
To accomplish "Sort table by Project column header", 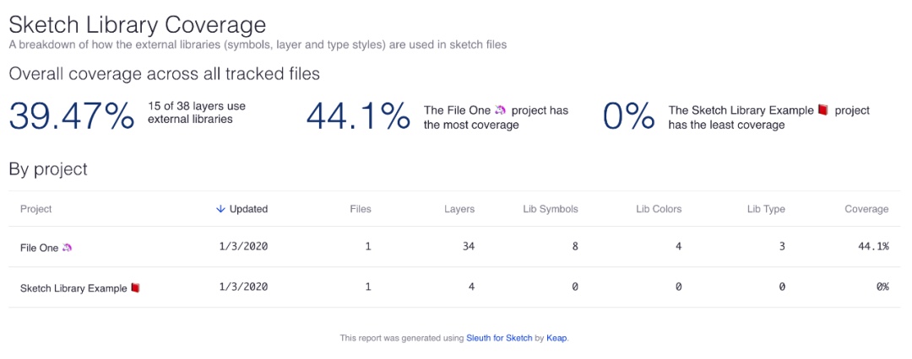I will [x=35, y=209].
